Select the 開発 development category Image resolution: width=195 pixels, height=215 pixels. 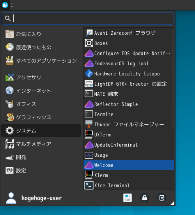(41, 157)
